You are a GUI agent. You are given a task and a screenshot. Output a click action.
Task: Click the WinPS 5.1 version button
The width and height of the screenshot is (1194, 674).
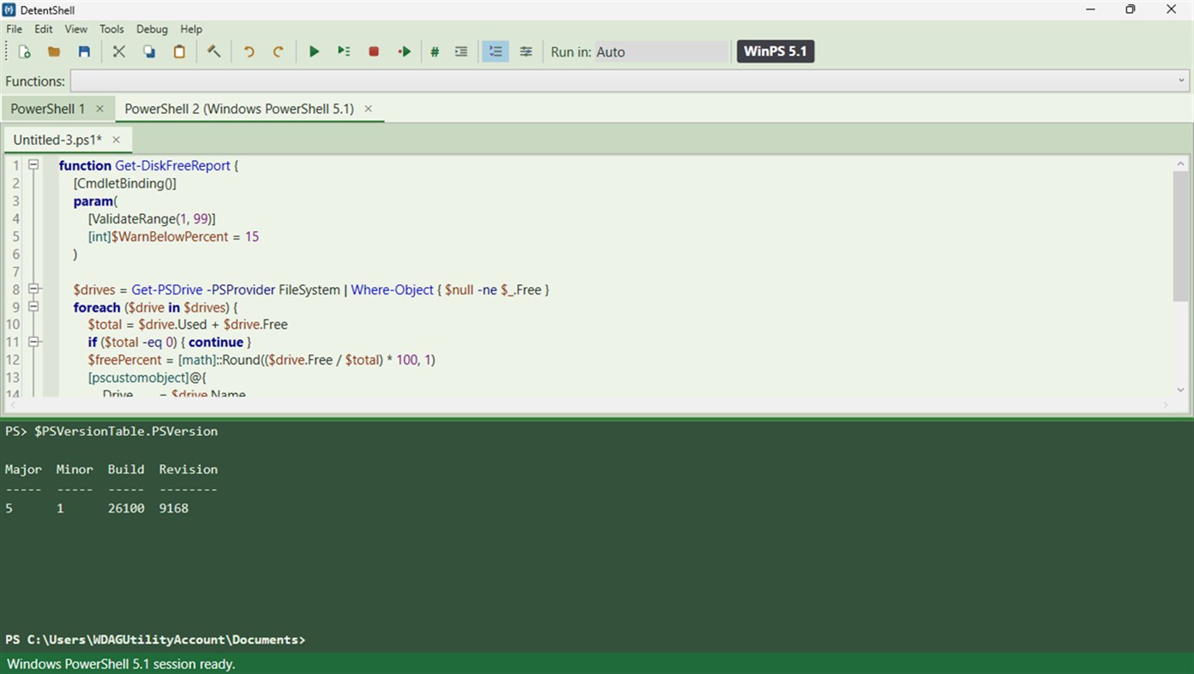776,51
